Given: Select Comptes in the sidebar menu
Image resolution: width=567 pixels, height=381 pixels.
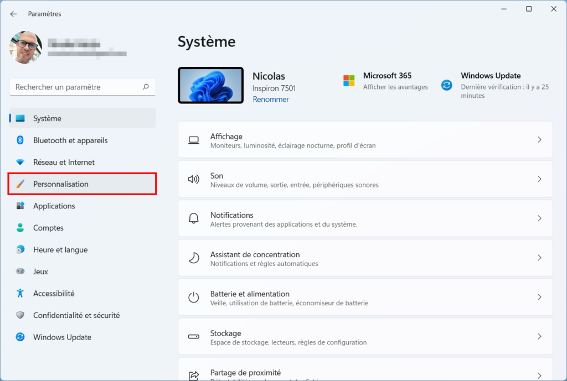Looking at the screenshot, I should [48, 228].
